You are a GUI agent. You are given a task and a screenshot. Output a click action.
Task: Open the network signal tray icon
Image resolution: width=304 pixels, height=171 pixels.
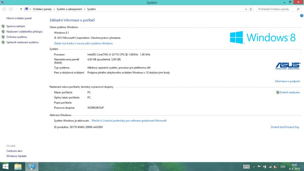tap(270, 167)
